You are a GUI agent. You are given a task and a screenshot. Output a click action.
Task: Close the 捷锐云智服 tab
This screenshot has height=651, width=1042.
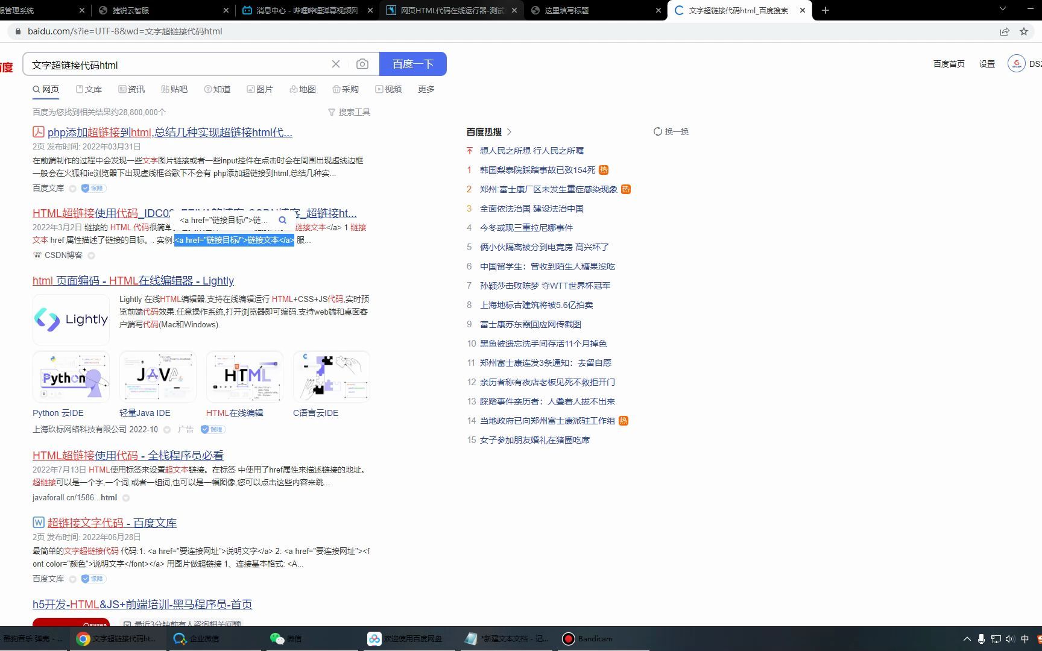(x=226, y=10)
